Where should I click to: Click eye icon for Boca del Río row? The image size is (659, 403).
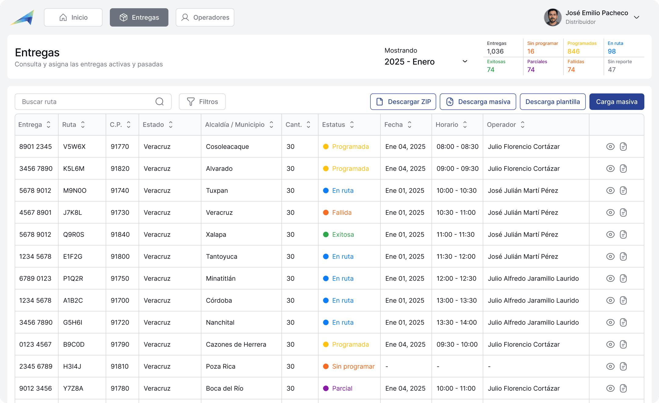pyautogui.click(x=610, y=388)
